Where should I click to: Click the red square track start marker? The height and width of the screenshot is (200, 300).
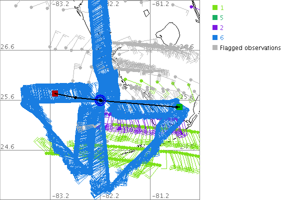(x=55, y=93)
